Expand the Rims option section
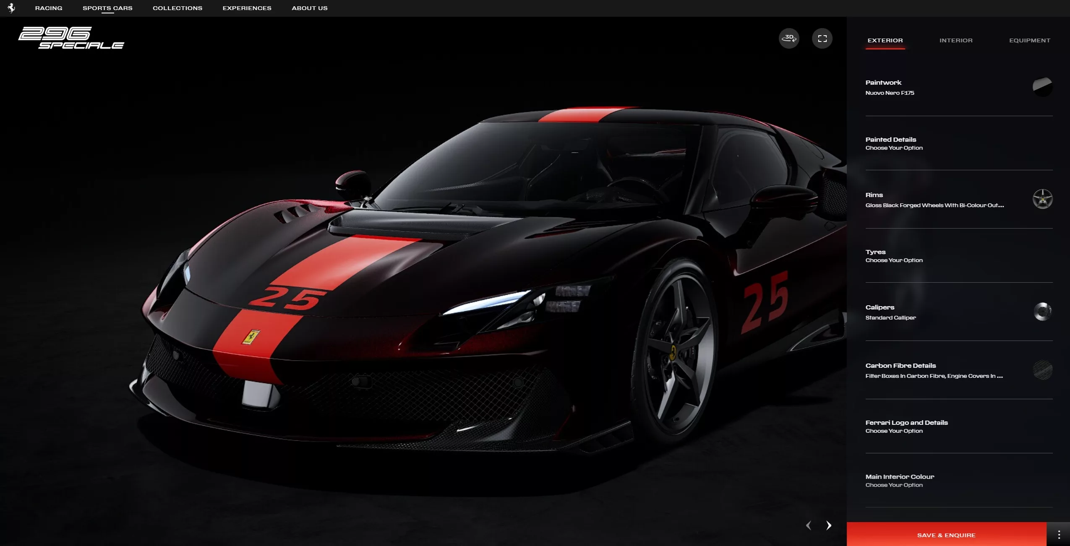The width and height of the screenshot is (1070, 546). 959,200
